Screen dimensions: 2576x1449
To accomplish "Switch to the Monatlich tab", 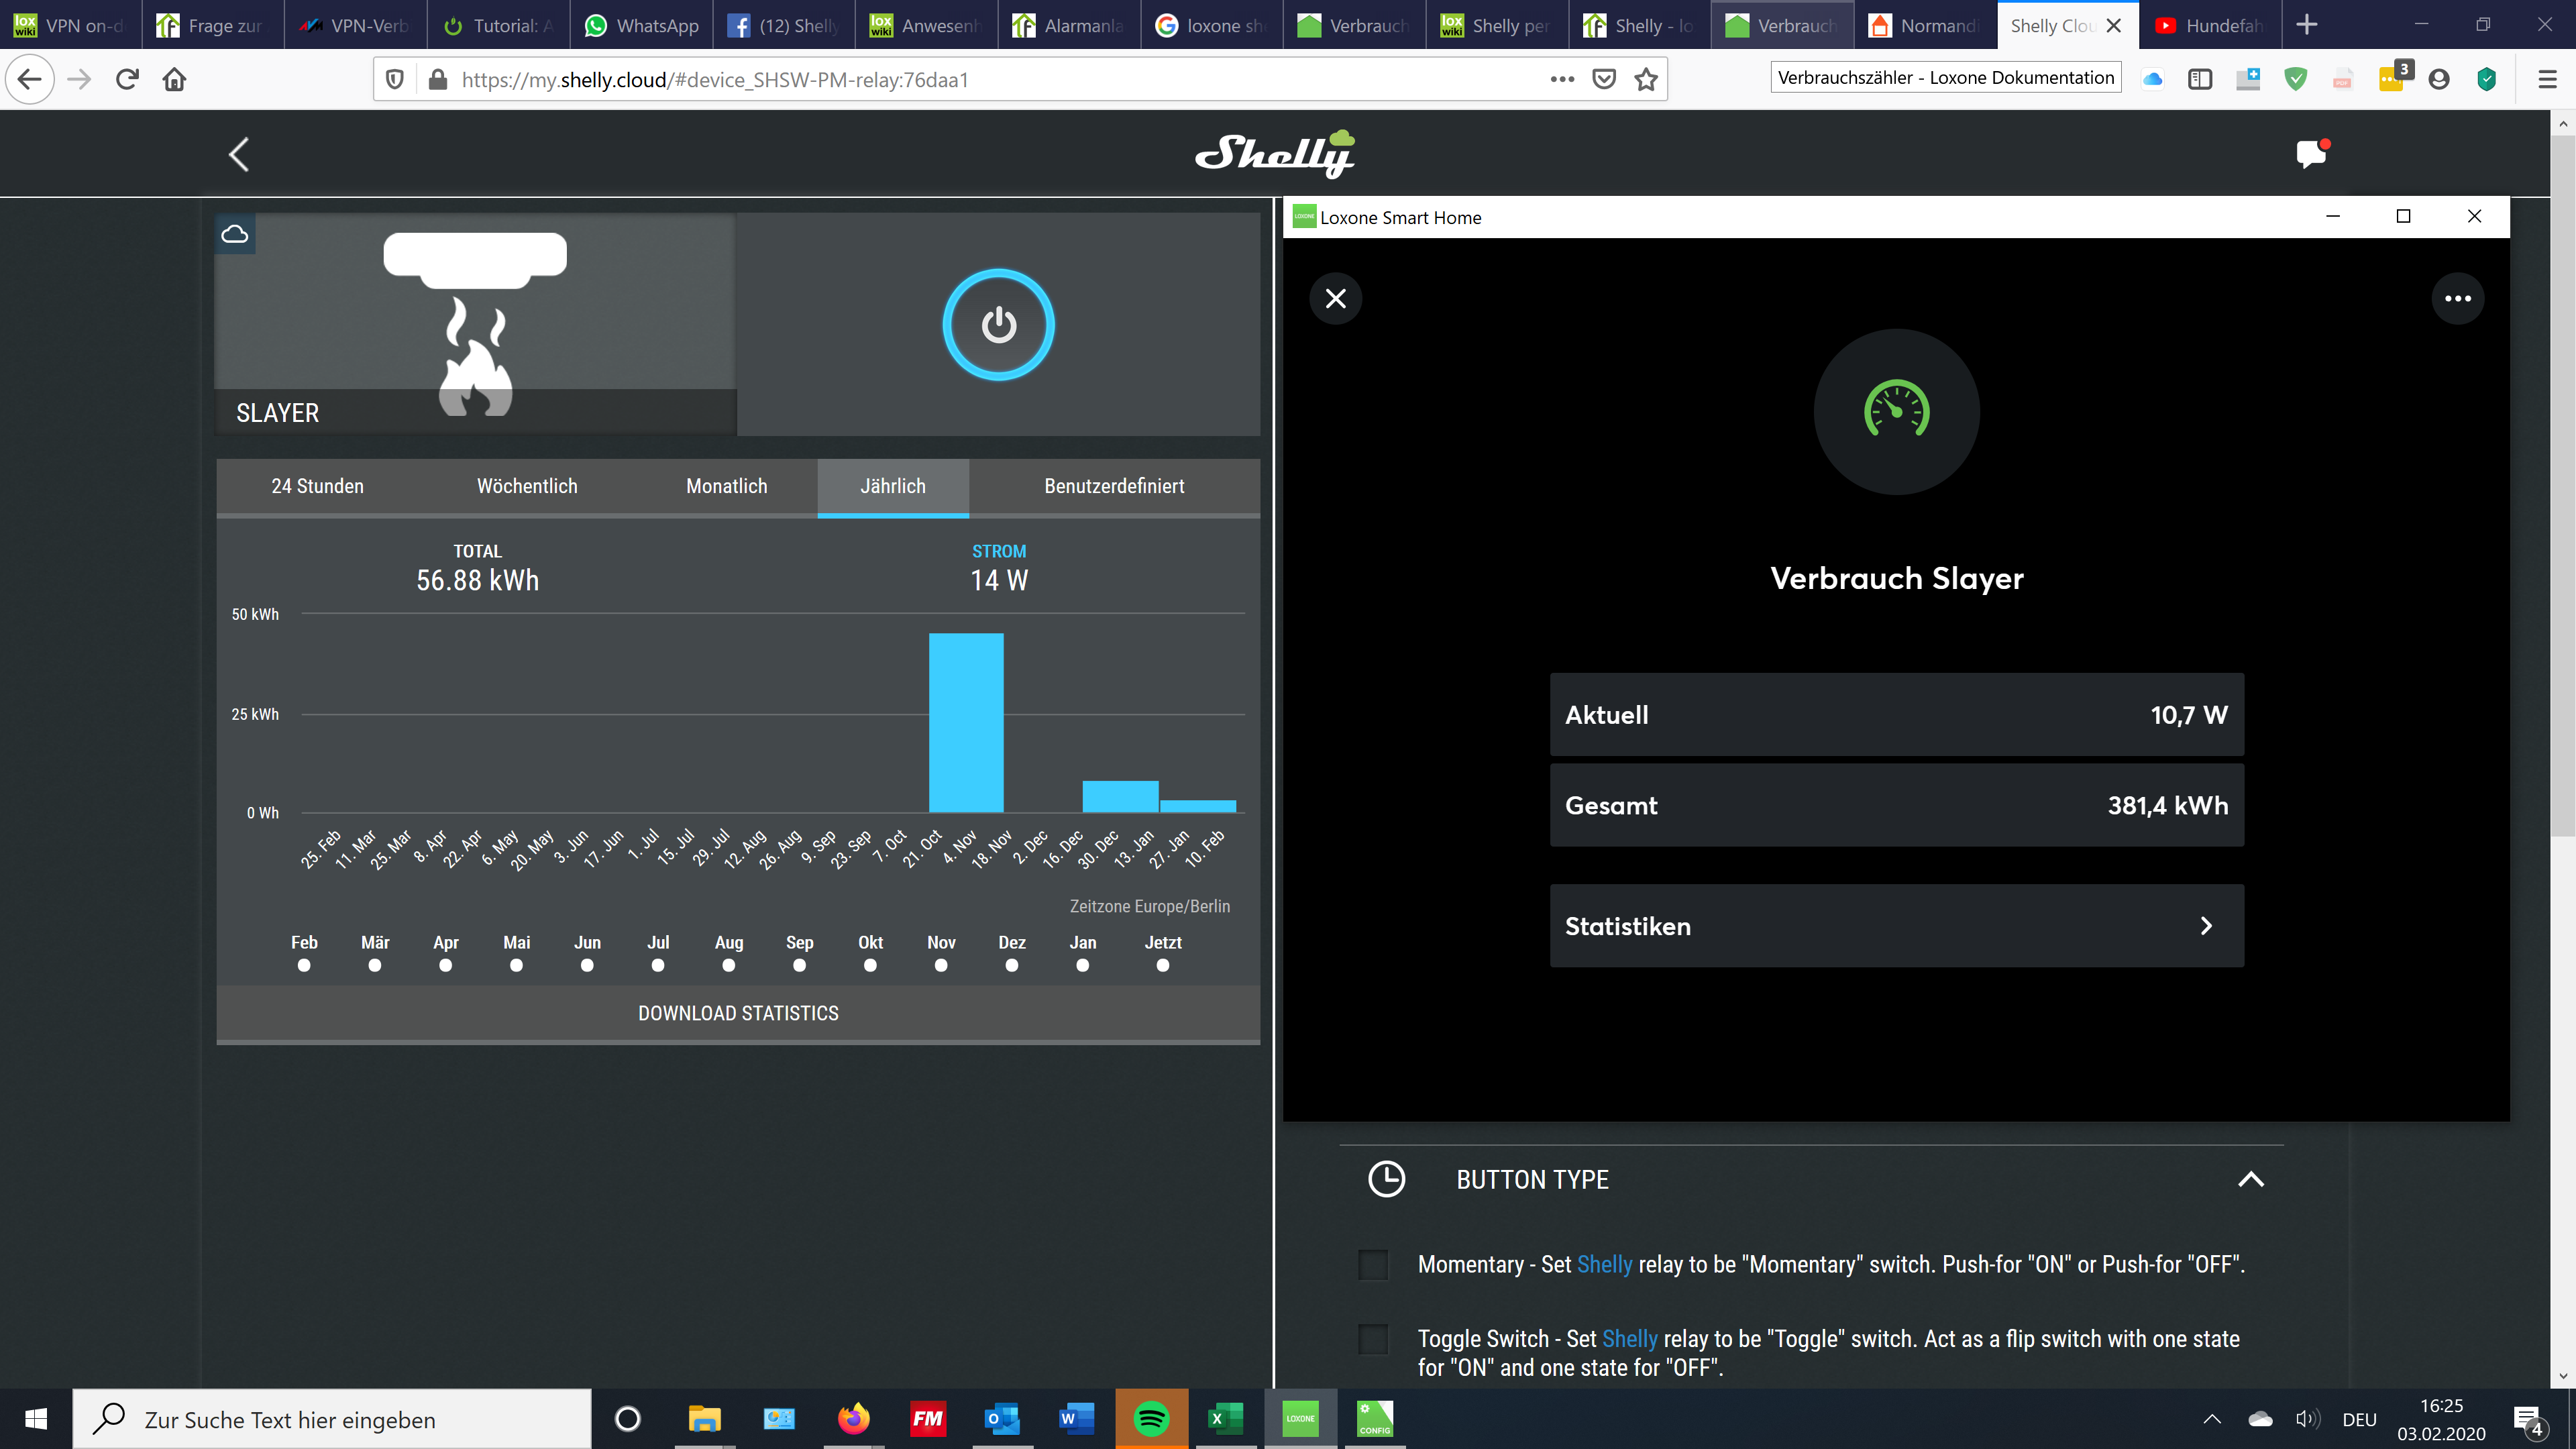I will [726, 487].
